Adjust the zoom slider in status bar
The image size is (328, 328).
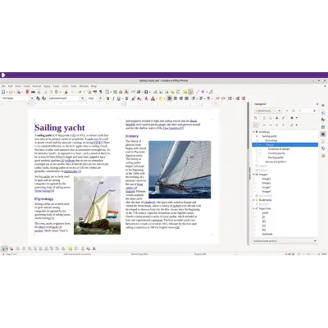click(x=308, y=254)
